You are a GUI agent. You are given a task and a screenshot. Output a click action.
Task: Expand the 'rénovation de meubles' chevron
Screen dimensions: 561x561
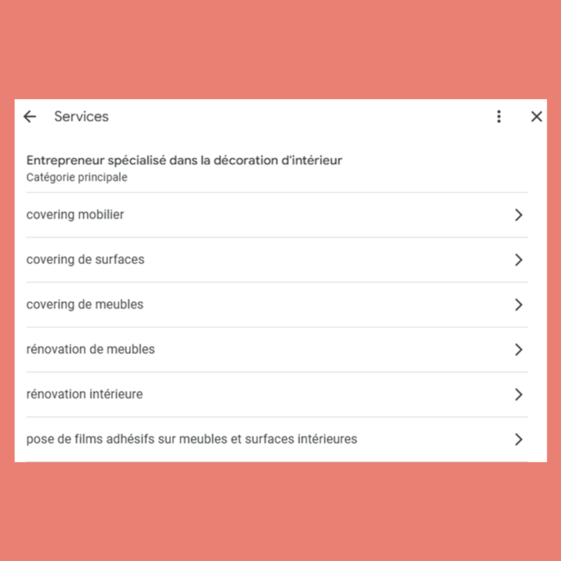pos(518,350)
